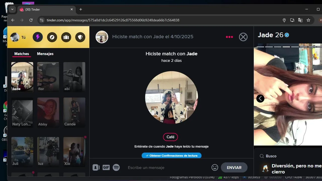The width and height of the screenshot is (322, 181).
Task: Open the emoji picker smiley face
Action: click(x=215, y=167)
